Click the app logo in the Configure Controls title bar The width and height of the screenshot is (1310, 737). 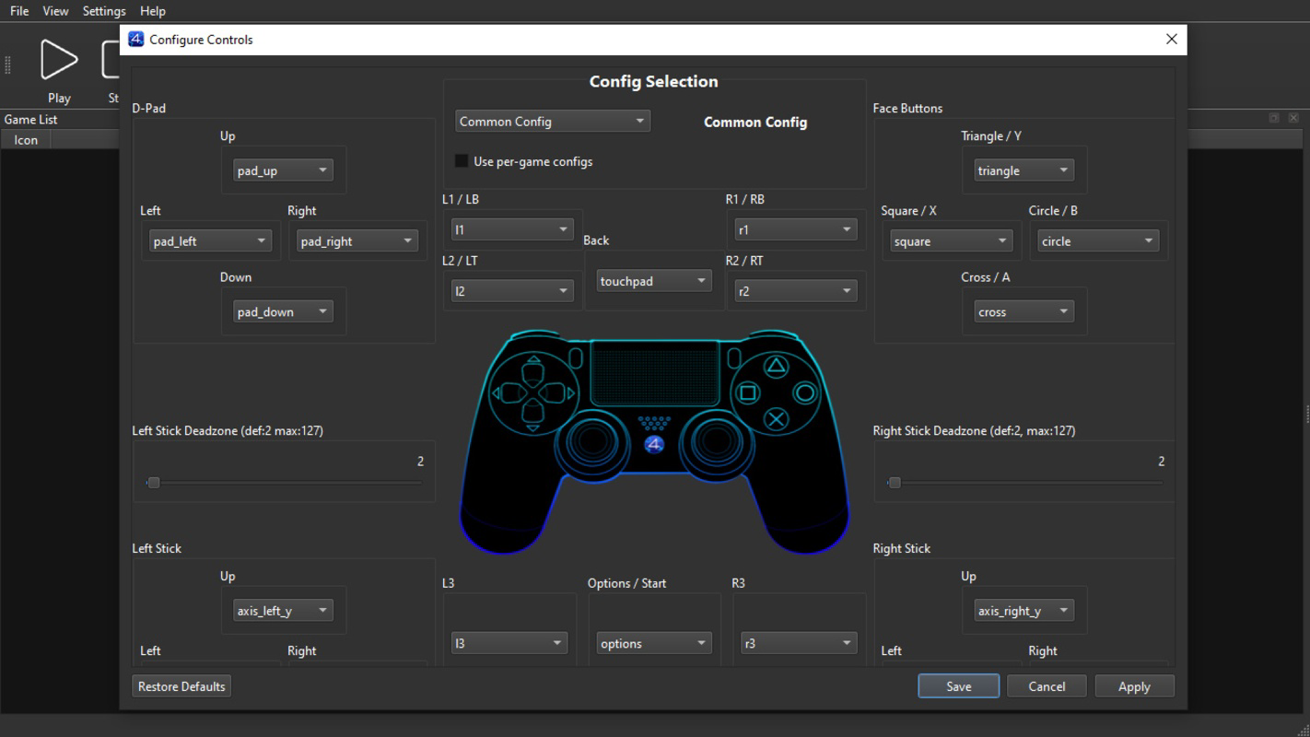click(135, 39)
